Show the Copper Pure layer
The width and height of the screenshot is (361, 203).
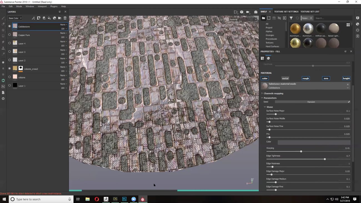click(9, 35)
